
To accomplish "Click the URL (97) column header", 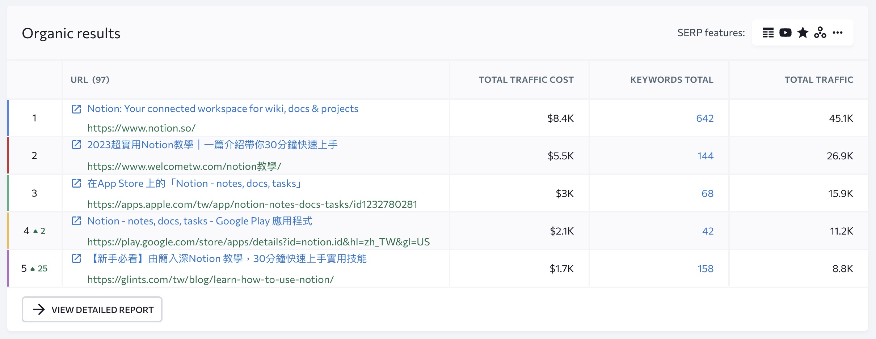I will click(90, 80).
